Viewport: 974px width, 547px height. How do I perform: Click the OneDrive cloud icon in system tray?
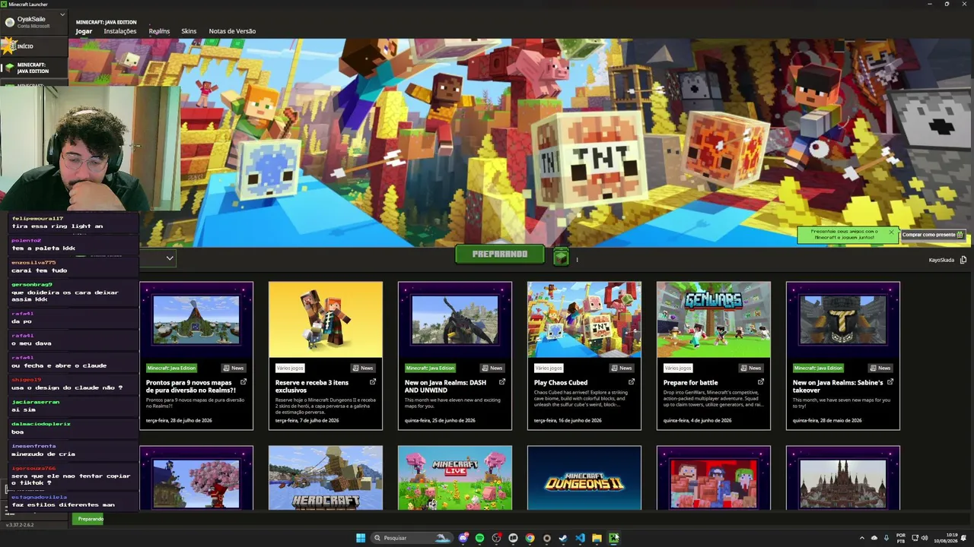point(874,538)
